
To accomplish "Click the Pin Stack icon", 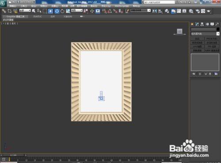I will tap(194, 74).
